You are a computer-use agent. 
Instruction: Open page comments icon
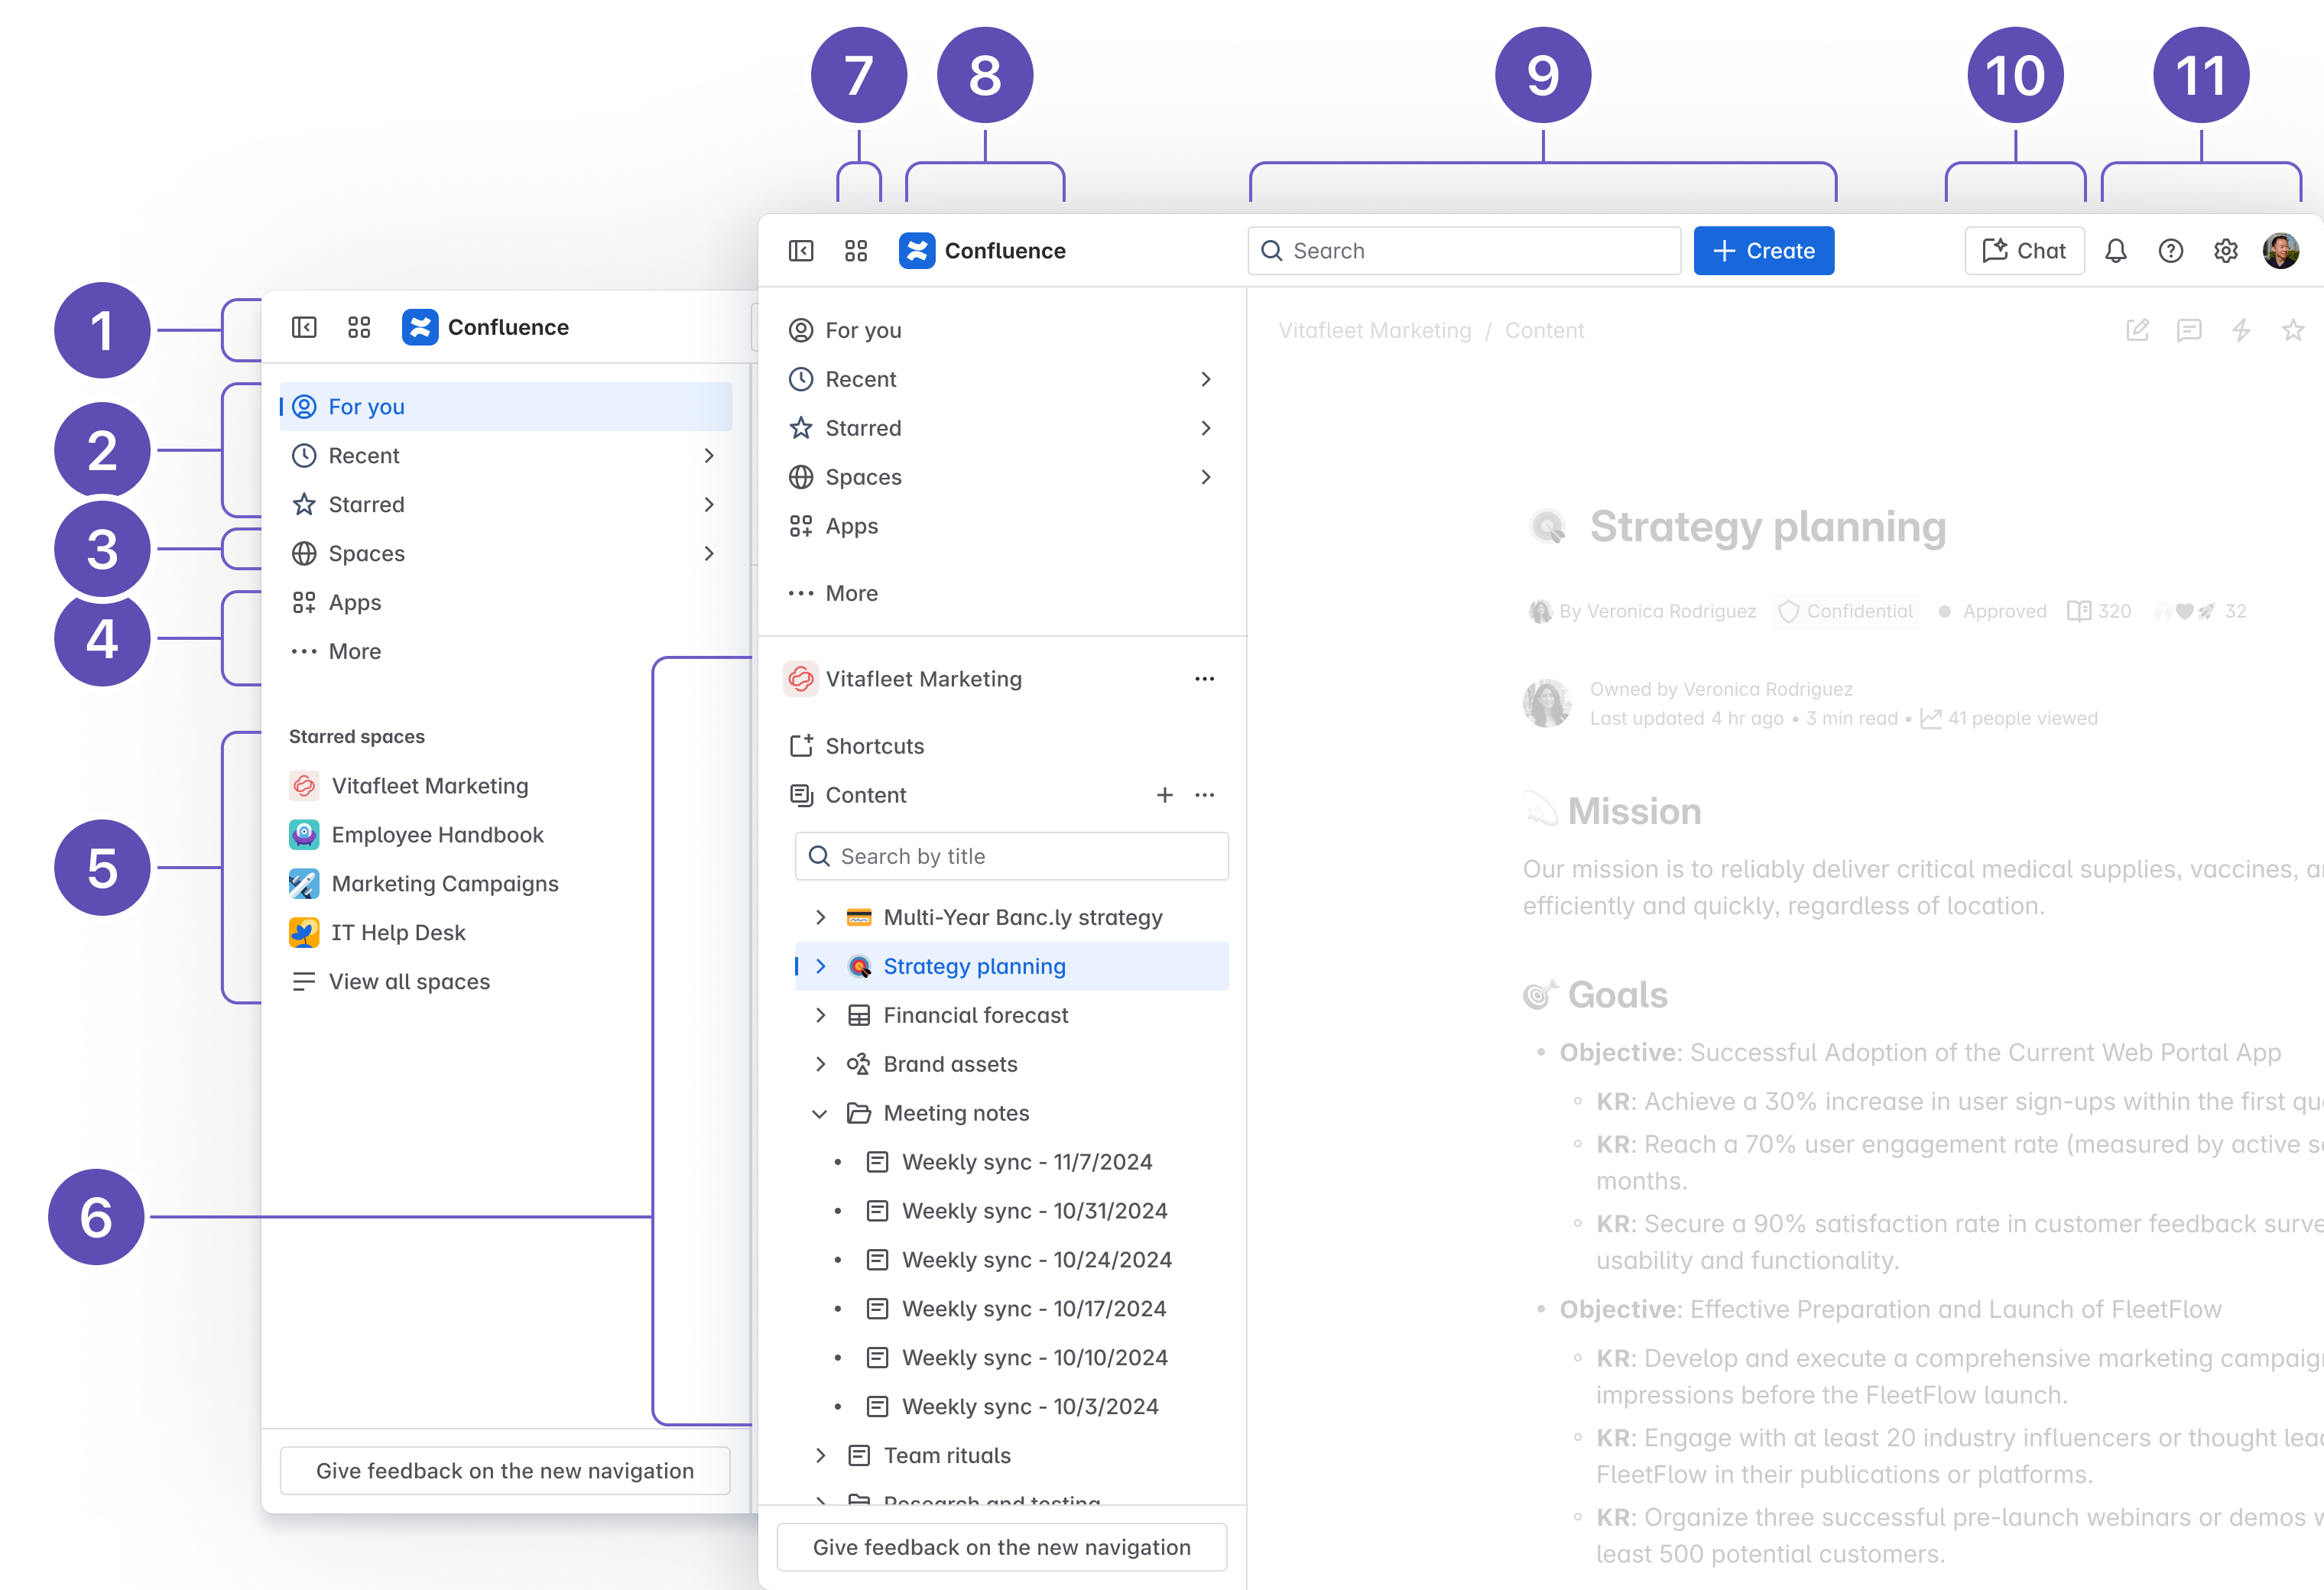coord(2189,331)
